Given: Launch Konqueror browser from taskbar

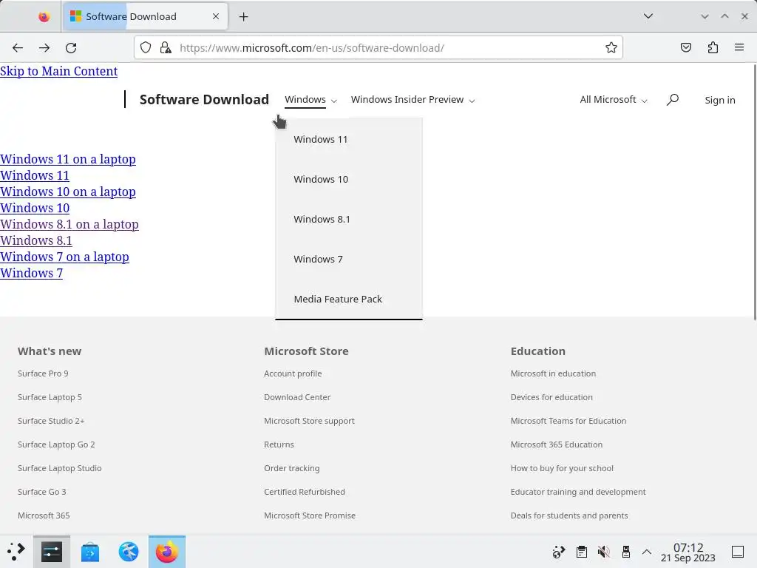Looking at the screenshot, I should [129, 552].
